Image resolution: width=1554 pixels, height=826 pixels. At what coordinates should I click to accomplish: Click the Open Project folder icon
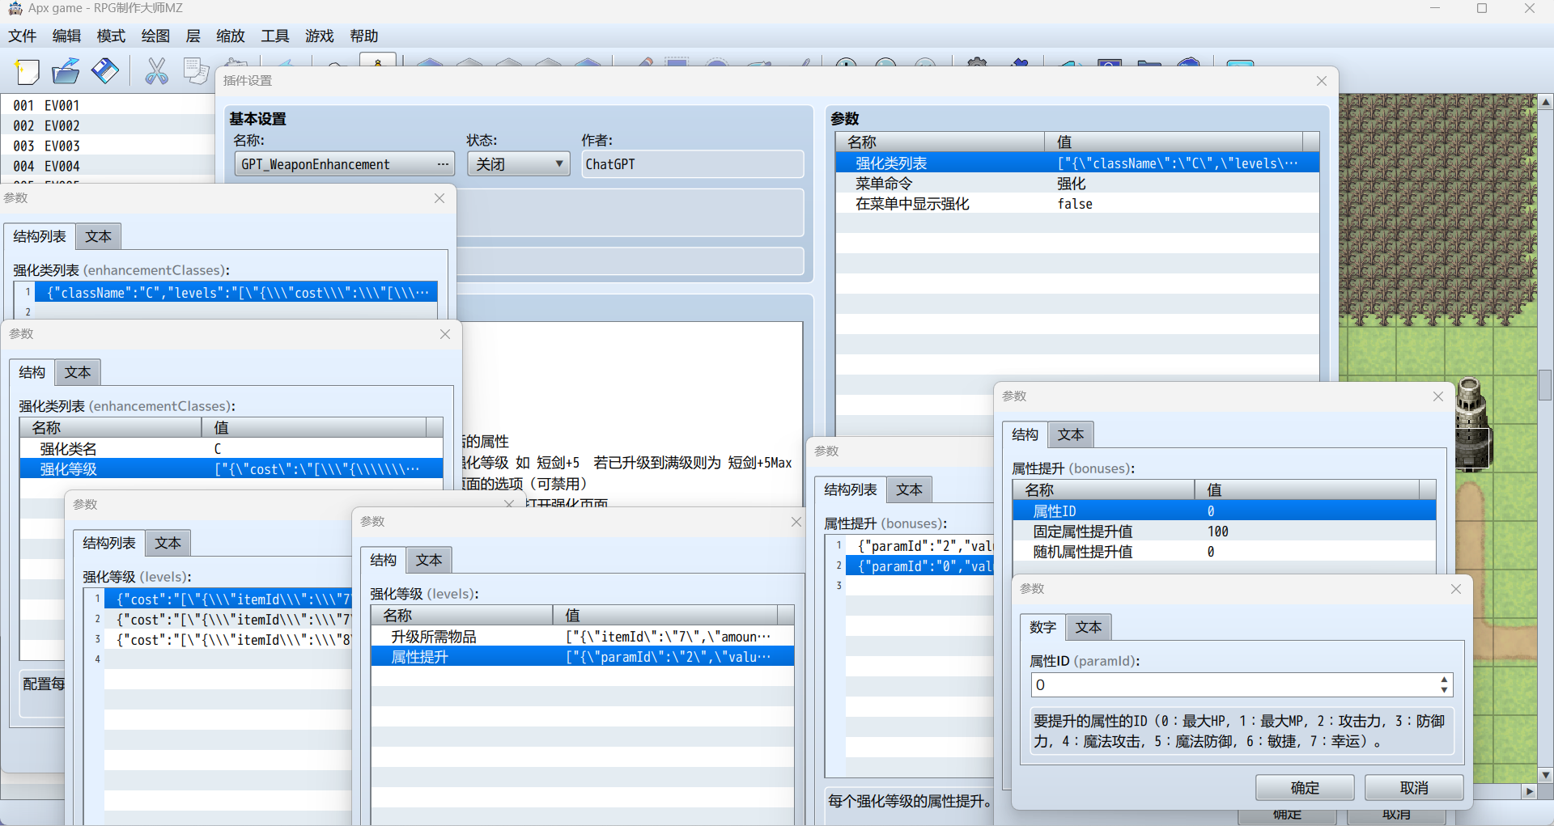pyautogui.click(x=66, y=71)
